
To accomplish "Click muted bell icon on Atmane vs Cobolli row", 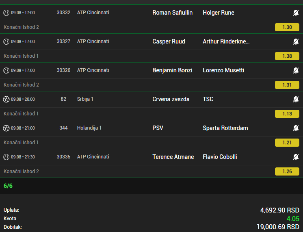I will (x=296, y=157).
